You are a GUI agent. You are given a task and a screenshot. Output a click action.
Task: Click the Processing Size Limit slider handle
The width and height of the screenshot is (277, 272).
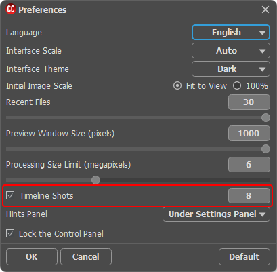tap(96, 180)
